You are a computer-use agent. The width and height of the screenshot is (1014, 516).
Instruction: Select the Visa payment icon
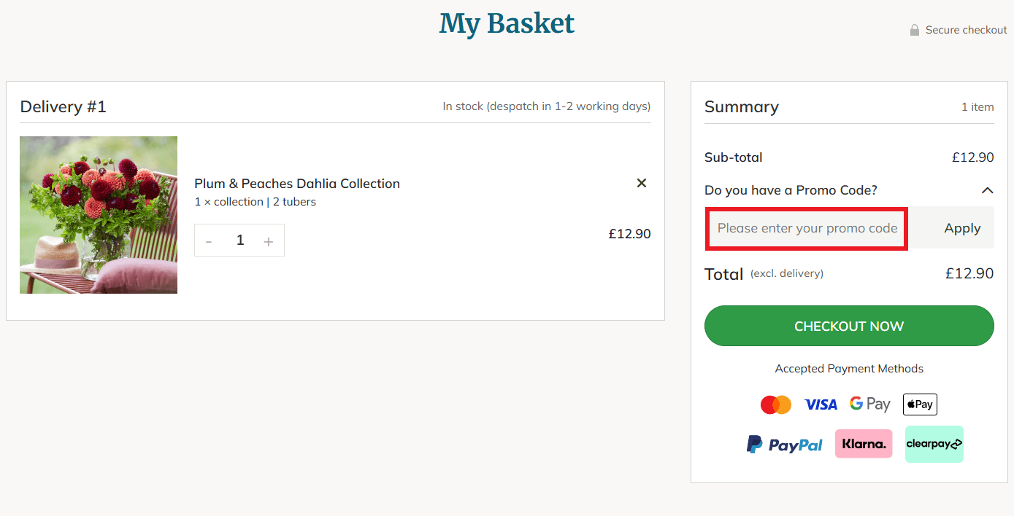[x=821, y=404]
